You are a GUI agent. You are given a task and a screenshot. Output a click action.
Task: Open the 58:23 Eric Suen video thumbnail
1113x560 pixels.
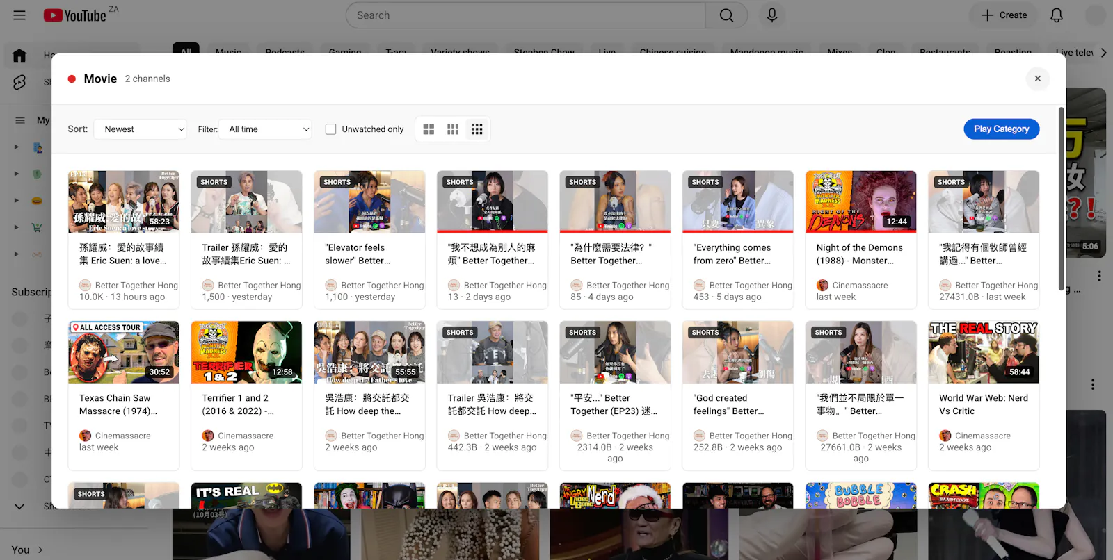tap(124, 201)
